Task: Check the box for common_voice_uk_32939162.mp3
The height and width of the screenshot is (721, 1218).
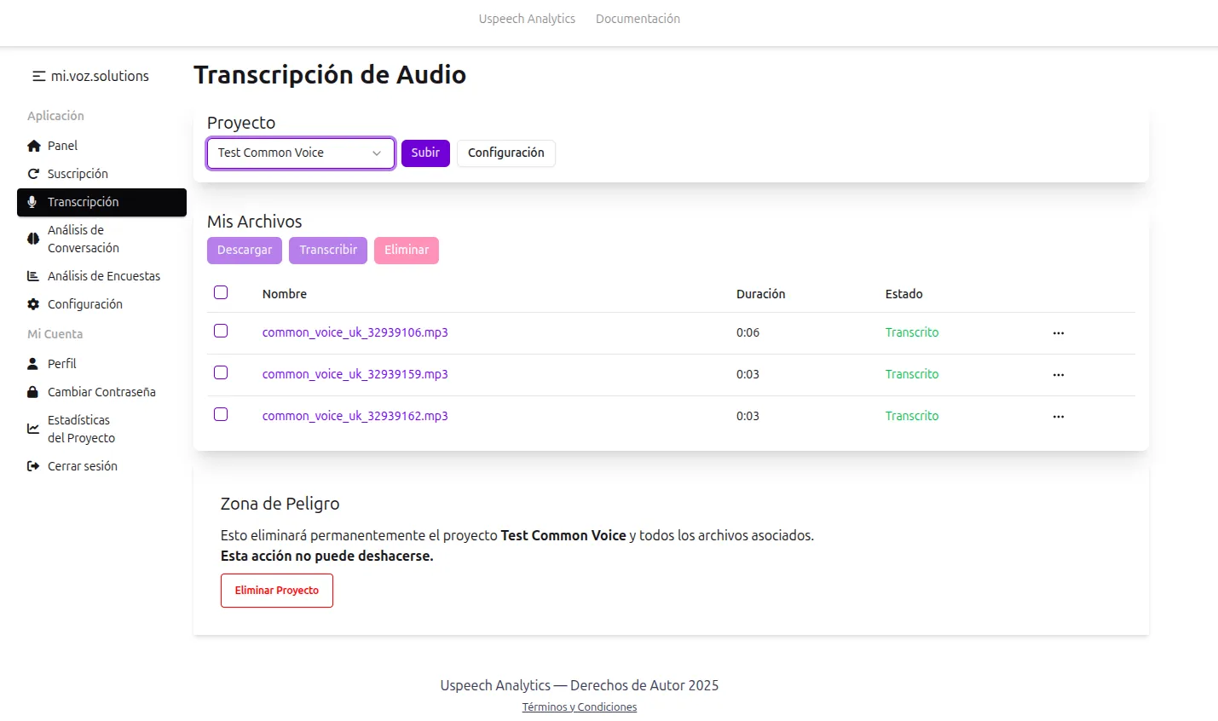Action: [221, 414]
